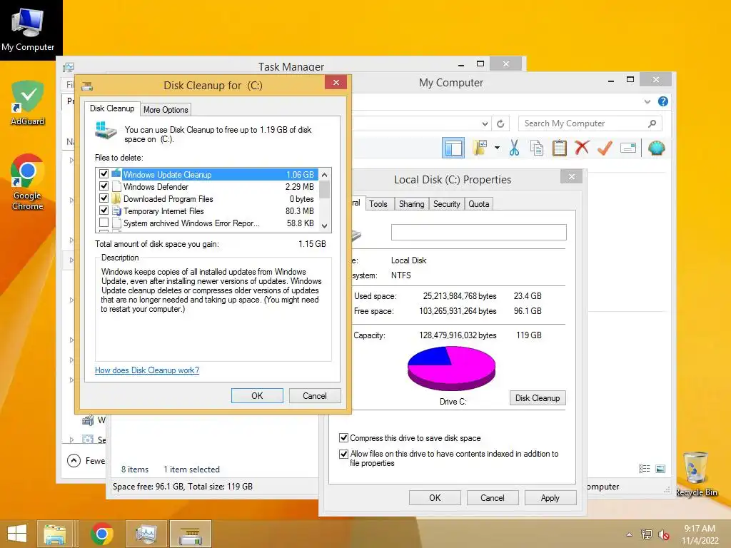Click Apply in Local Disk Properties
The height and width of the screenshot is (548, 731).
coord(550,497)
